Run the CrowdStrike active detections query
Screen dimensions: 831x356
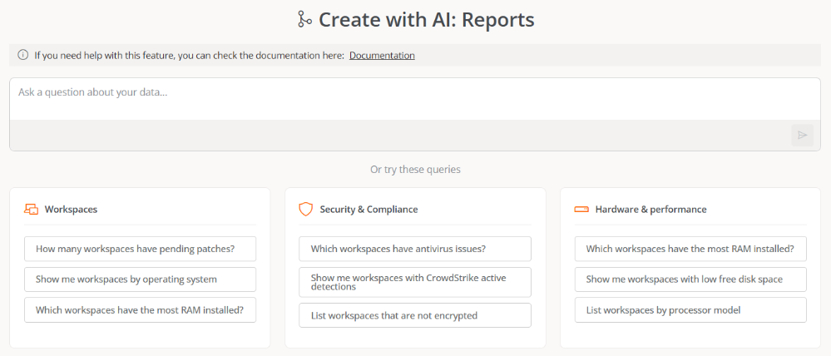[415, 282]
